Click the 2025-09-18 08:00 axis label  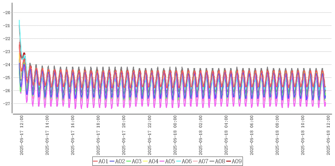[x=278, y=135]
